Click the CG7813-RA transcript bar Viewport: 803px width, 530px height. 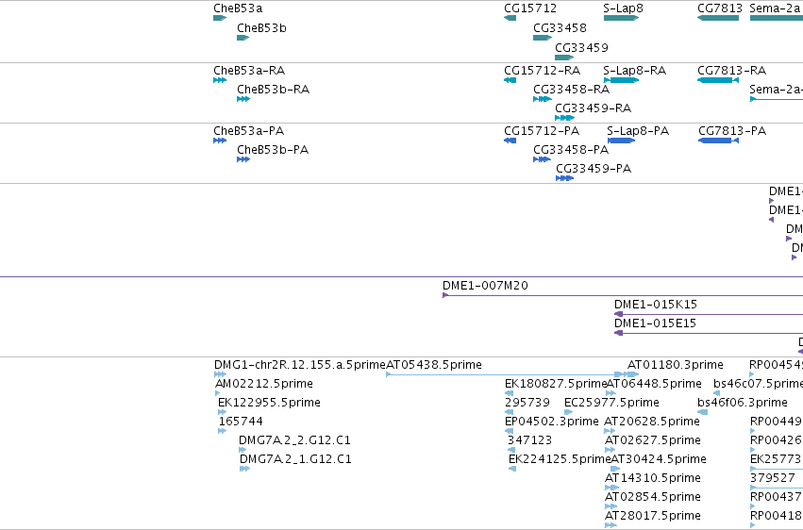point(718,80)
